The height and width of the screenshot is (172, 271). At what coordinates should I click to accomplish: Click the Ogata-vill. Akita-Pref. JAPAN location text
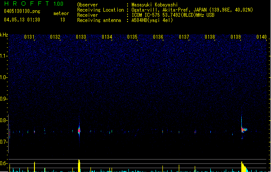coord(192,10)
